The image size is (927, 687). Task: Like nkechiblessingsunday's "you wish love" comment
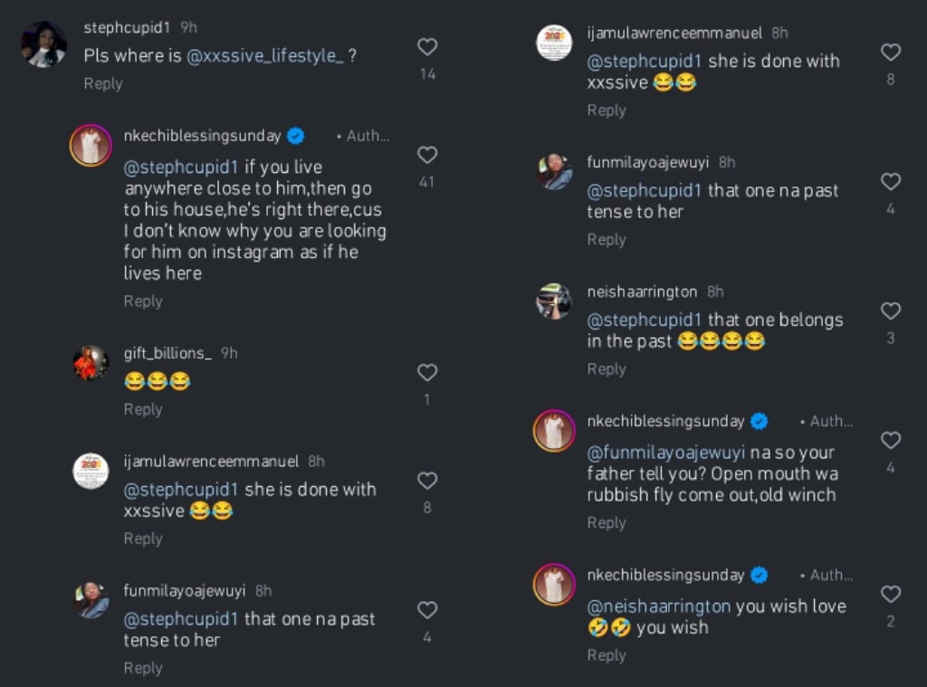(x=891, y=595)
